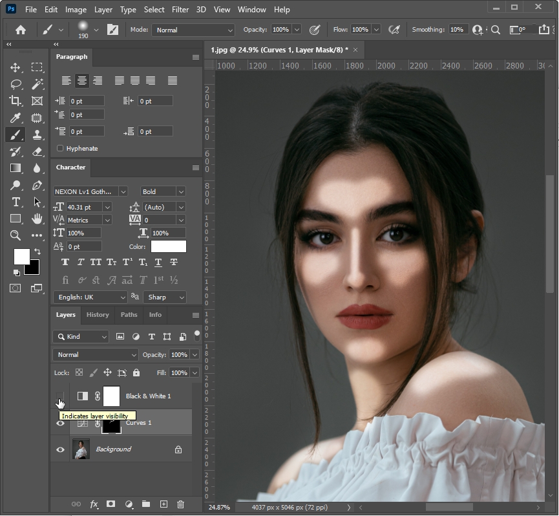The image size is (559, 516).
Task: Open the font size dropdown
Action: pyautogui.click(x=107, y=207)
